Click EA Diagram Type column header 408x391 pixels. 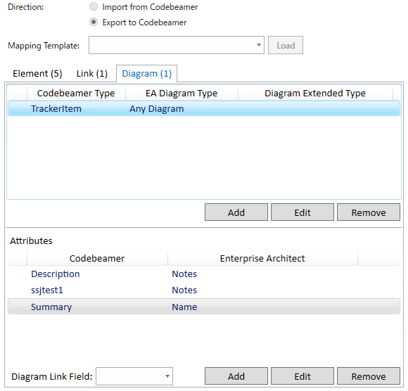(181, 93)
